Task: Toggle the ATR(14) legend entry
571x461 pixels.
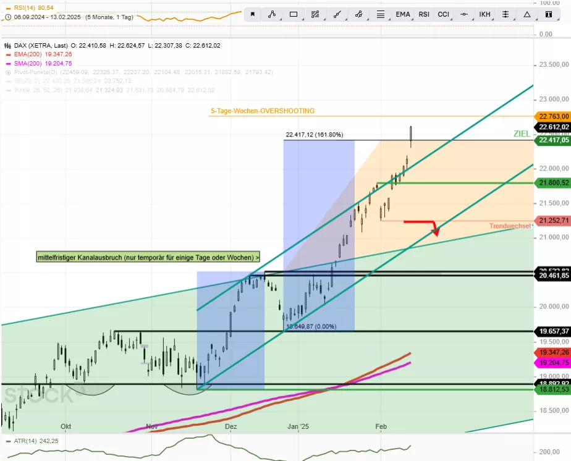Action: click(32, 441)
